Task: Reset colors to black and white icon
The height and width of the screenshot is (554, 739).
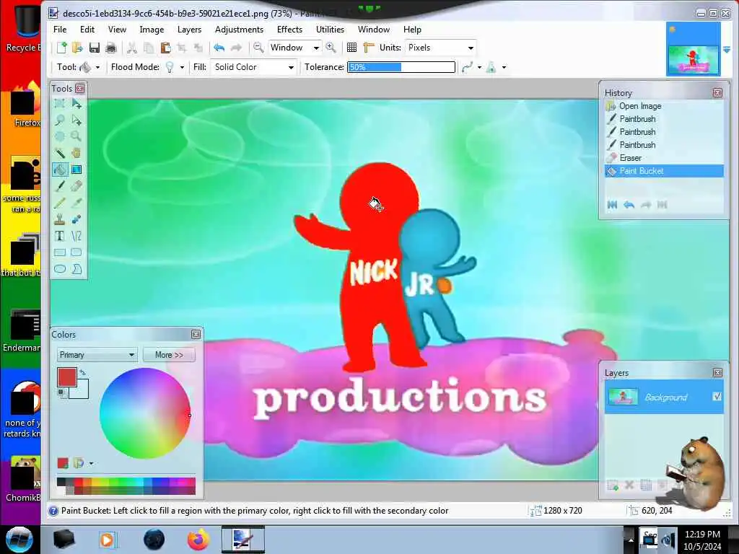Action: pos(61,392)
